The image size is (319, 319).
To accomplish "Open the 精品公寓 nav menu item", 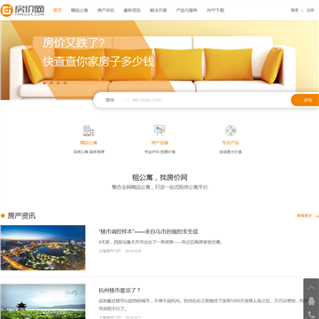I will [80, 10].
